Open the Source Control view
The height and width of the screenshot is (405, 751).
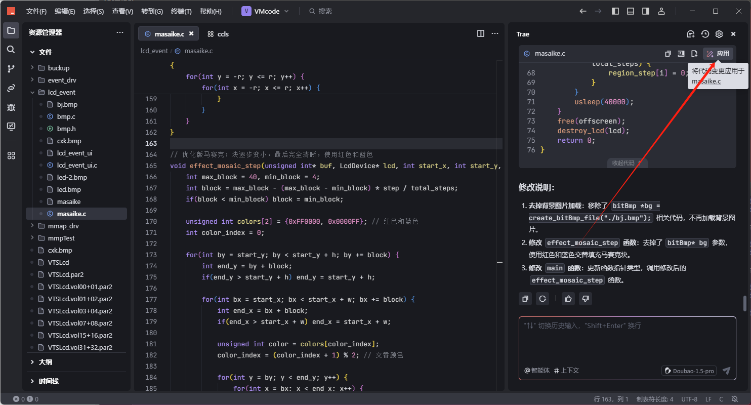tap(11, 69)
